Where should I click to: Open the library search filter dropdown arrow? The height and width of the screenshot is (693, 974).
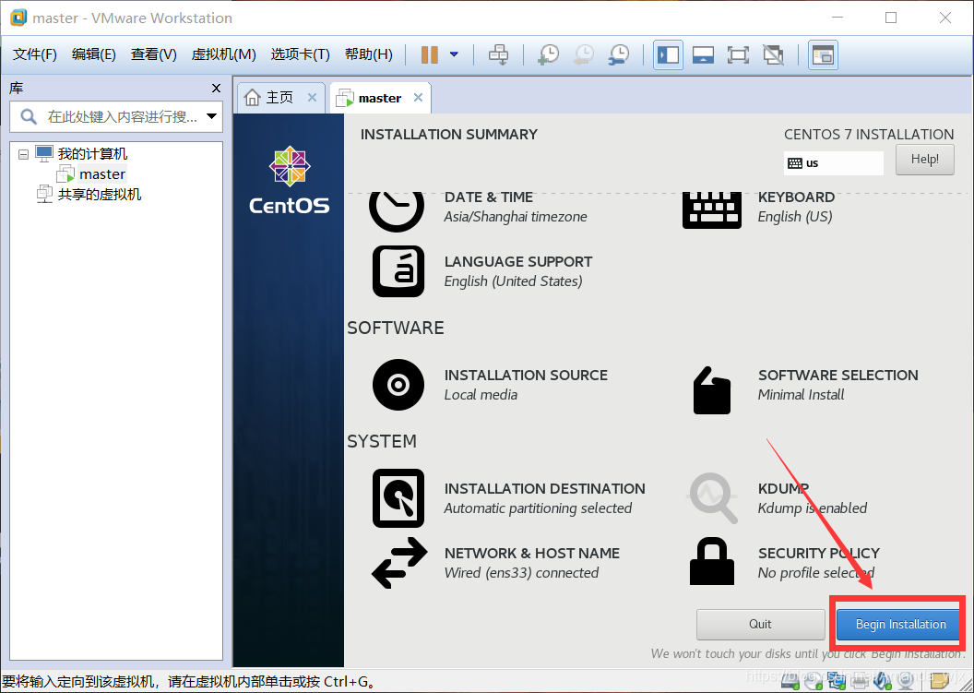click(x=212, y=116)
